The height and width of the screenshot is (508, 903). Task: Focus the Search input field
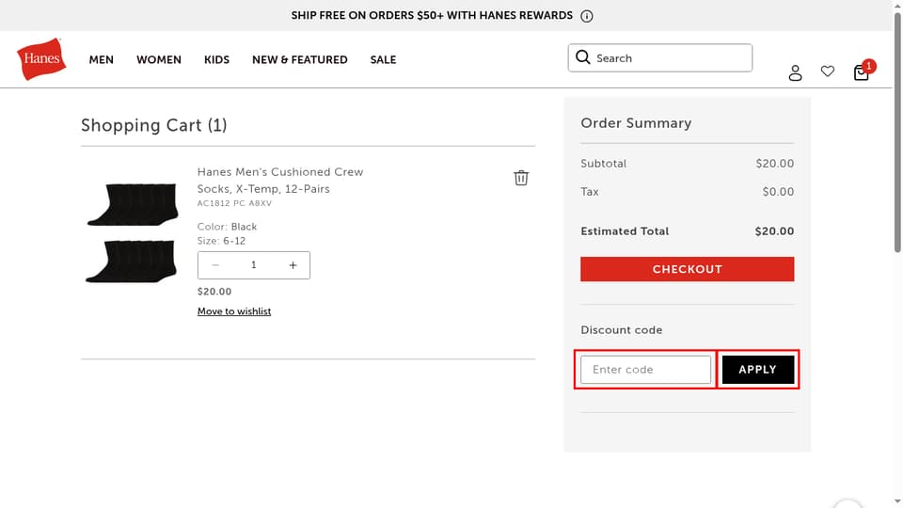(660, 57)
